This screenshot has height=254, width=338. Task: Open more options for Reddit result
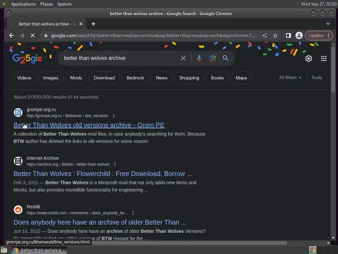click(x=133, y=213)
